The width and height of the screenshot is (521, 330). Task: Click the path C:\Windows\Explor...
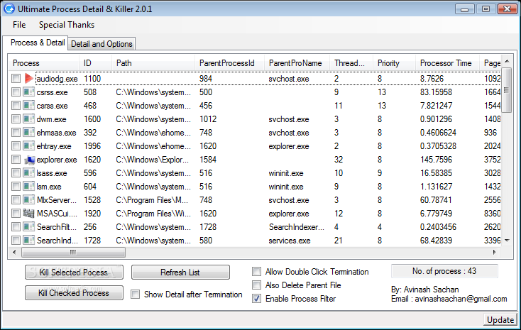point(153,160)
